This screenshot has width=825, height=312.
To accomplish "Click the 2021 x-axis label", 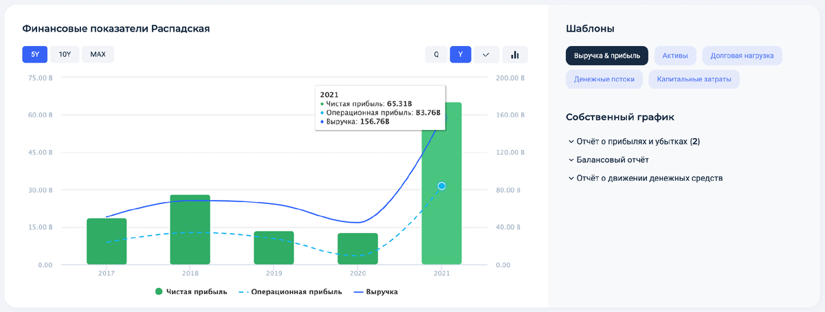I will (441, 274).
